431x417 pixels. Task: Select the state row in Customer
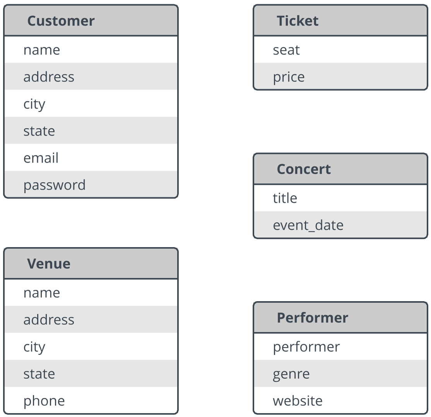[x=91, y=131]
